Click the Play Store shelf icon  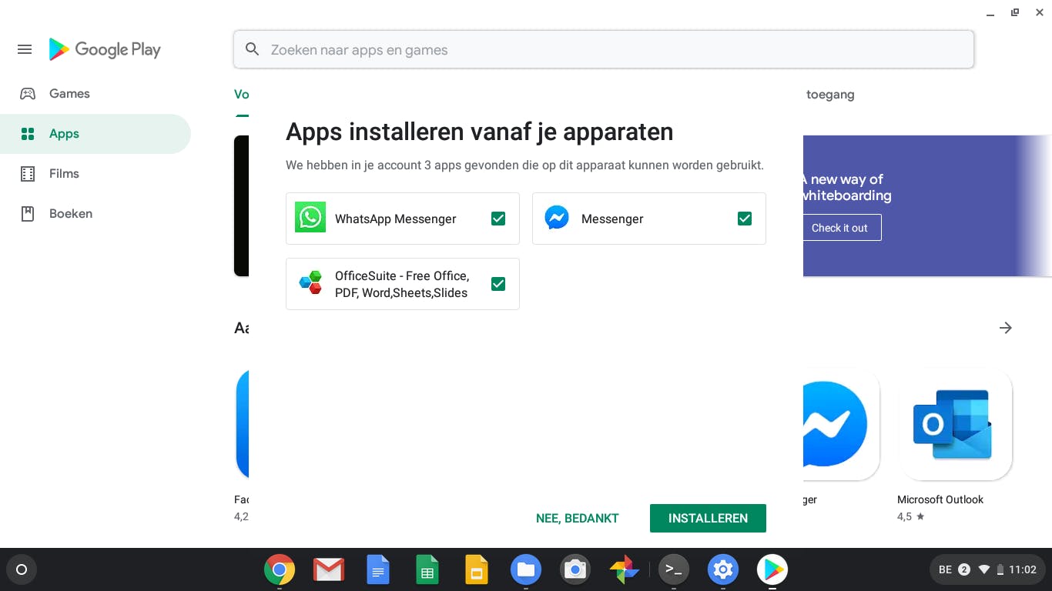click(x=772, y=569)
